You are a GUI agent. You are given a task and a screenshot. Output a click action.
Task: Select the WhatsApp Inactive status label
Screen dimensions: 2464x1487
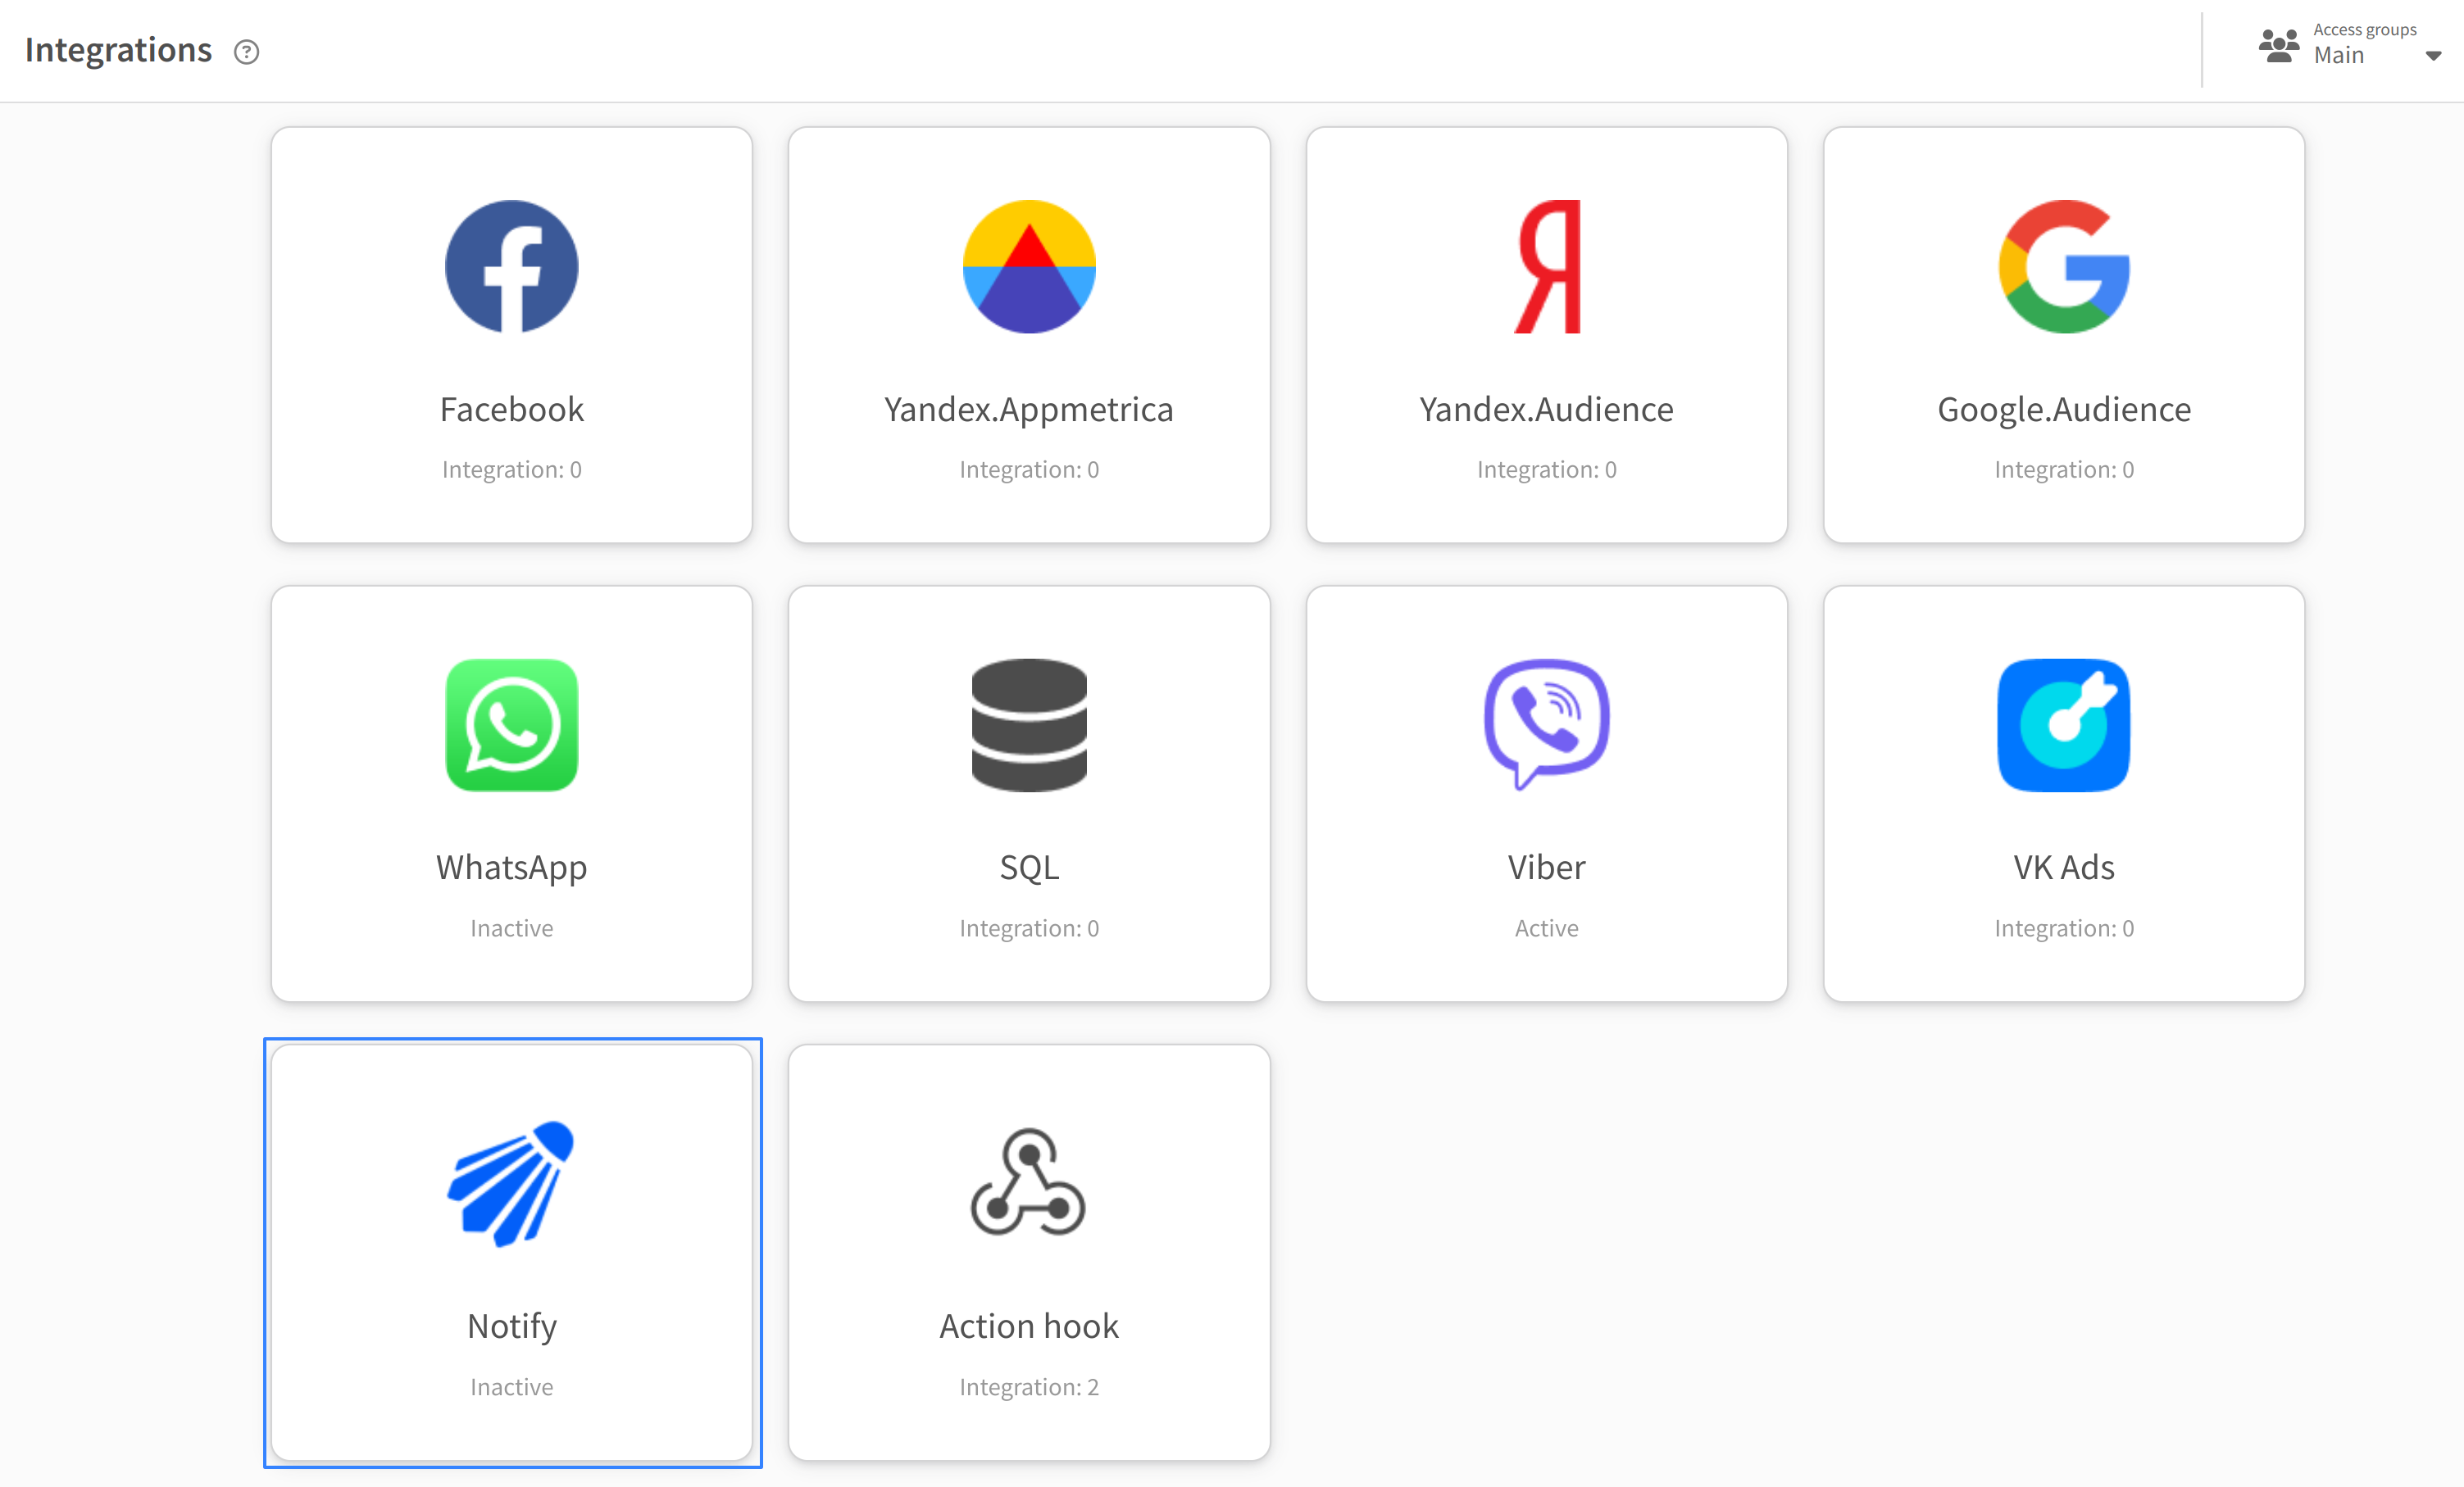click(511, 928)
